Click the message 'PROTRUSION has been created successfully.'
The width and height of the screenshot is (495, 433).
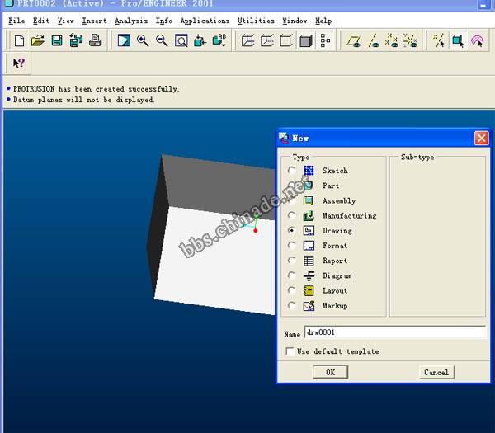(97, 89)
